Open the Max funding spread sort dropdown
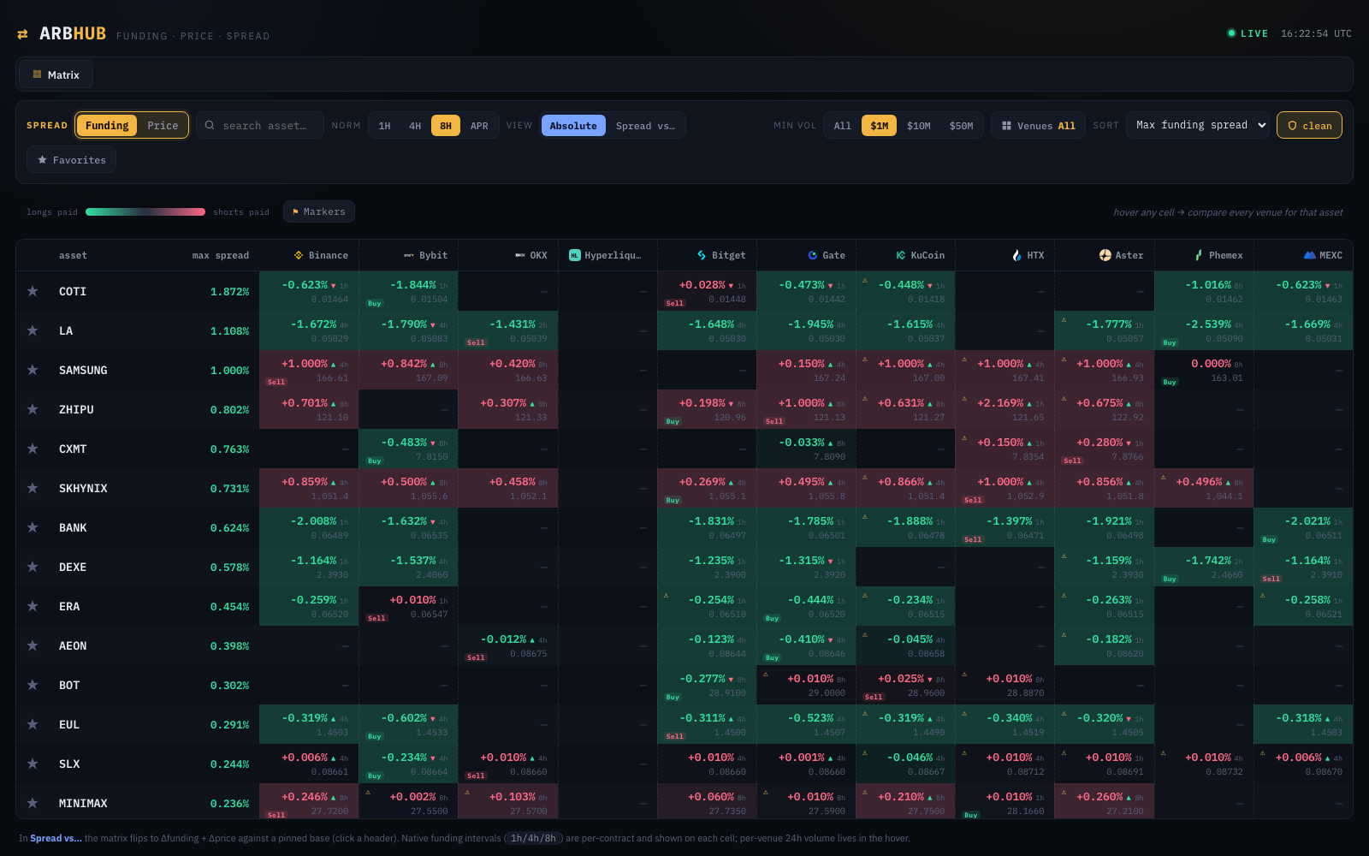This screenshot has width=1369, height=856. (x=1198, y=125)
